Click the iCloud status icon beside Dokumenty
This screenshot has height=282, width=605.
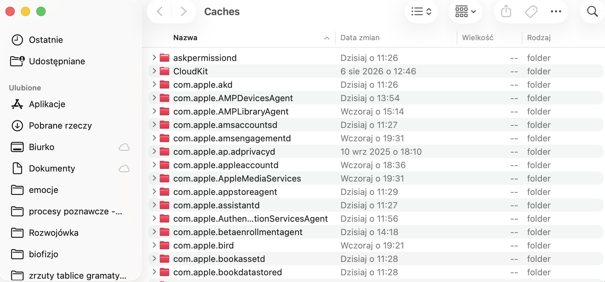point(124,168)
